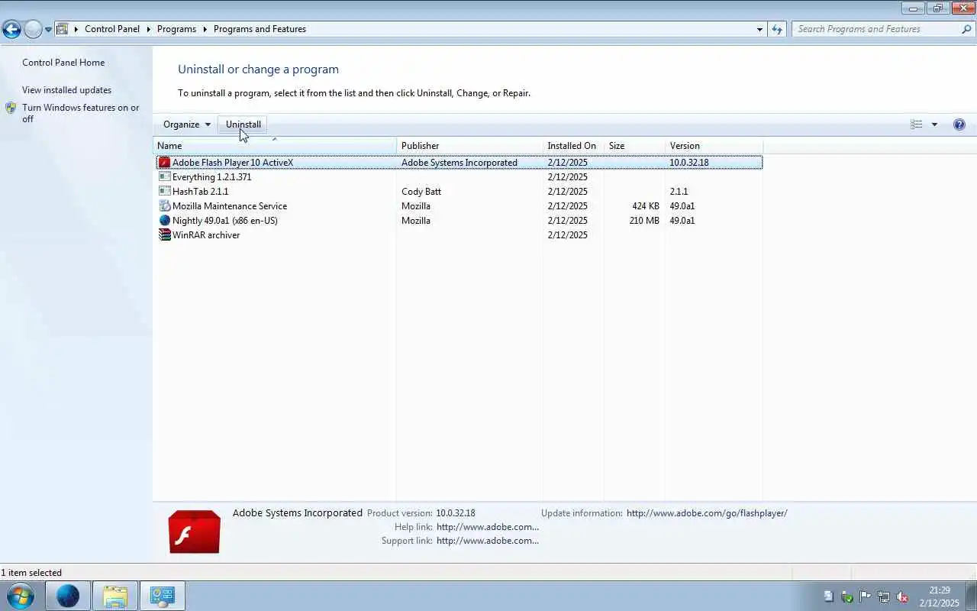977x611 pixels.
Task: Click the shield icon beside Windows features
Action: (x=11, y=108)
